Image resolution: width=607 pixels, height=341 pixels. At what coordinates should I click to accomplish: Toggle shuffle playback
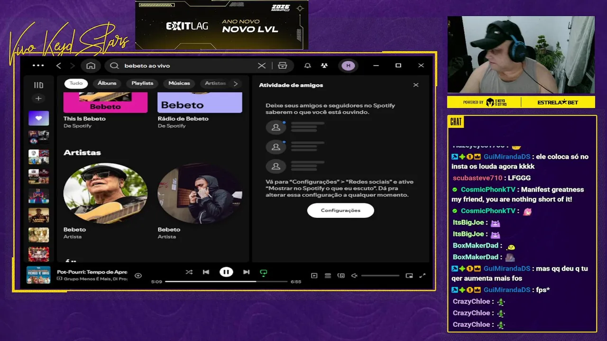[189, 272]
